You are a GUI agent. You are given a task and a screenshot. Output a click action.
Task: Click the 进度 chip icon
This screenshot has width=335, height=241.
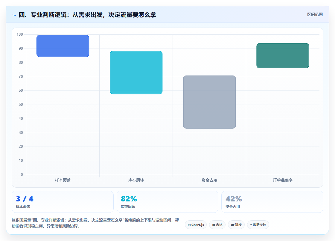[233, 225]
